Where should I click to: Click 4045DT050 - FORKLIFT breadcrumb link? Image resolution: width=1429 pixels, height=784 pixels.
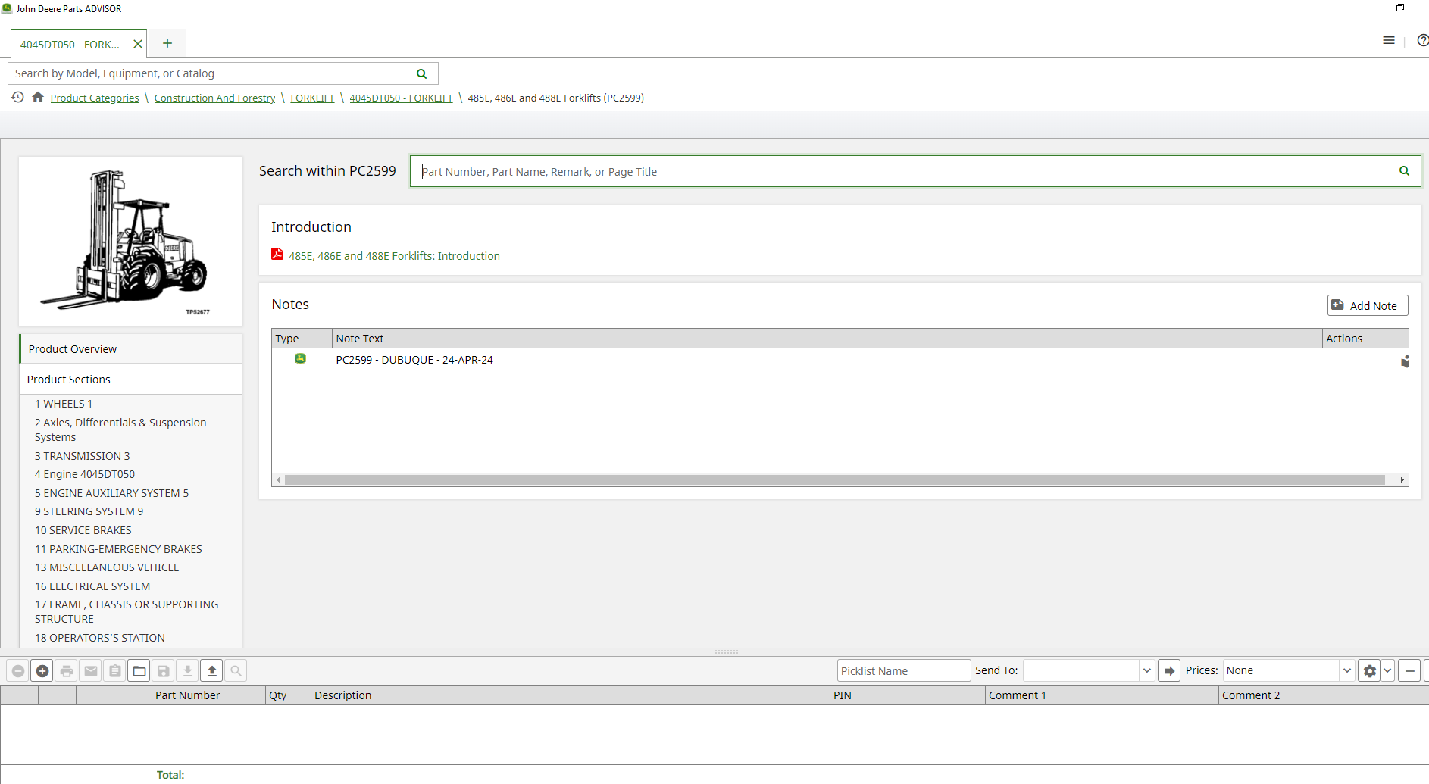[x=401, y=98]
